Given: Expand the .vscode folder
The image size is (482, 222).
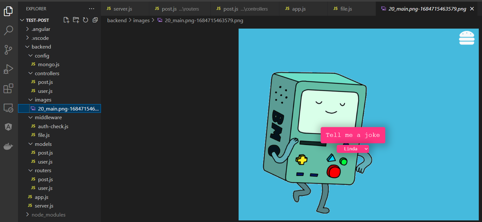Looking at the screenshot, I should 27,38.
